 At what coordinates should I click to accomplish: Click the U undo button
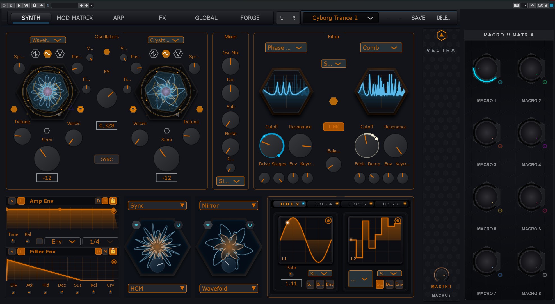click(x=282, y=18)
